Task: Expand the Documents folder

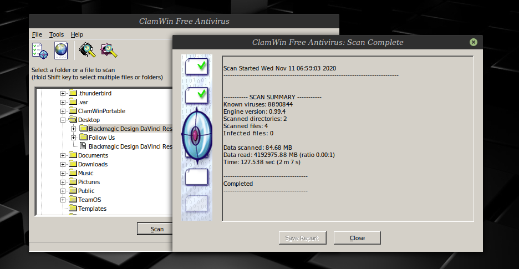Action: point(63,156)
